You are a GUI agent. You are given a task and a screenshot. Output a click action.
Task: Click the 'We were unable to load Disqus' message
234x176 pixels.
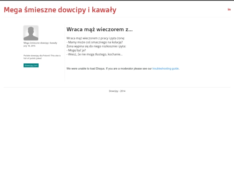[123, 69]
